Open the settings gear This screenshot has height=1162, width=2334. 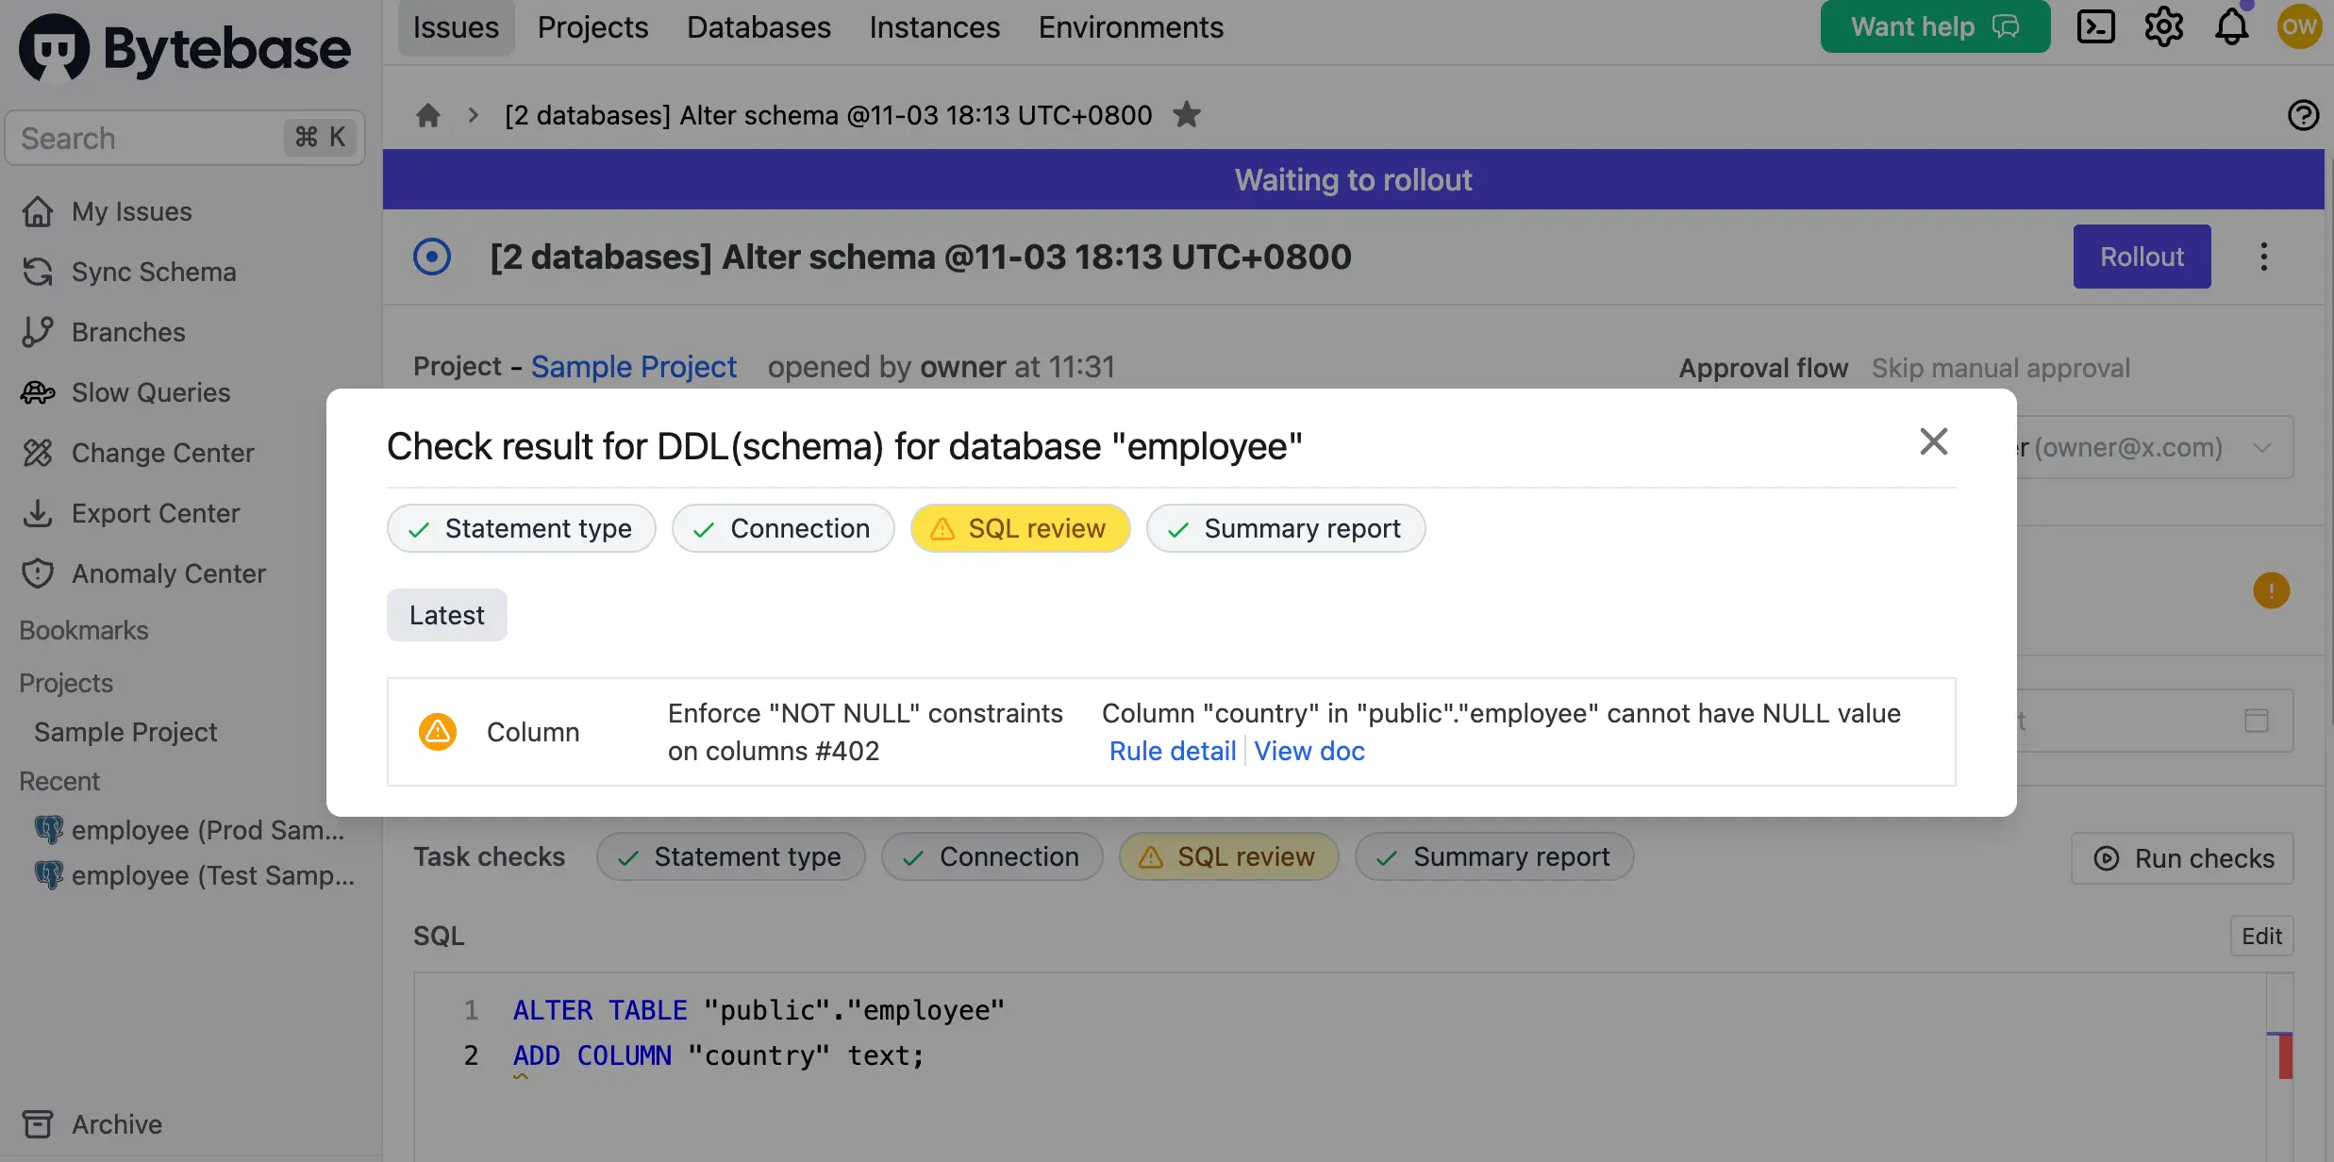2163,26
